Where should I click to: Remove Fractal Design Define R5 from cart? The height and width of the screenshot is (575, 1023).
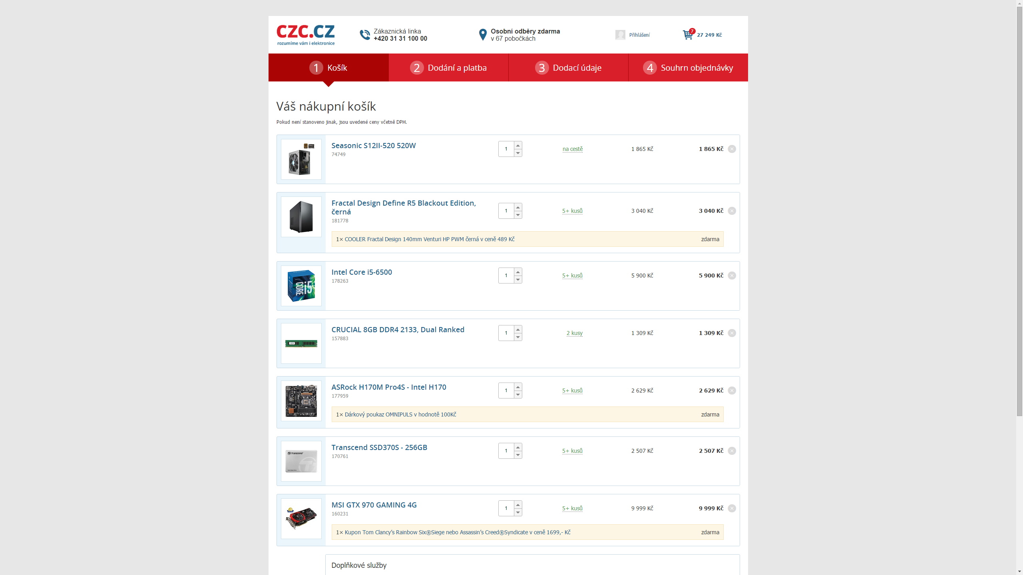pyautogui.click(x=732, y=211)
